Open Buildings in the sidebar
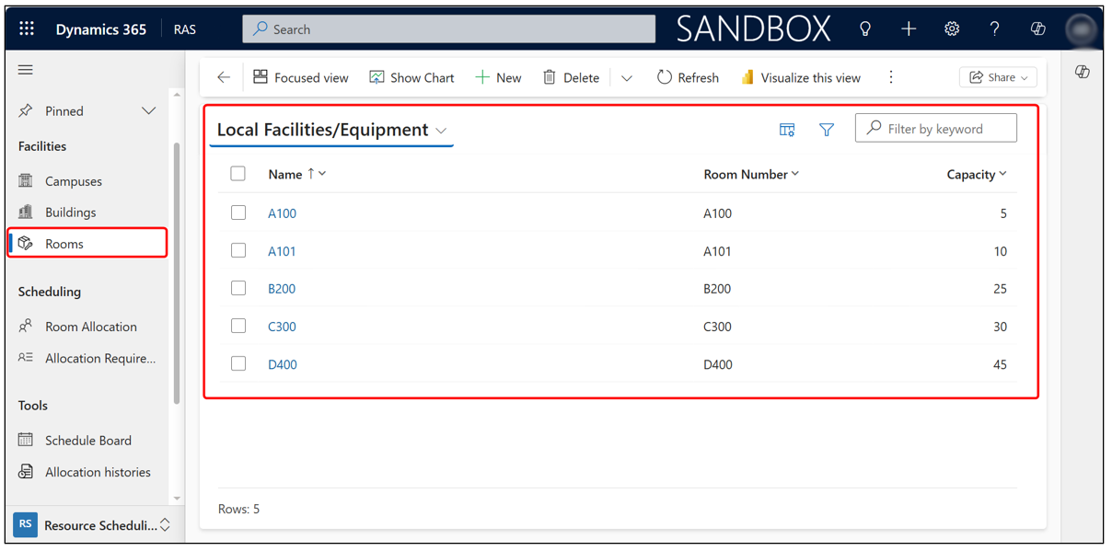 click(x=70, y=212)
